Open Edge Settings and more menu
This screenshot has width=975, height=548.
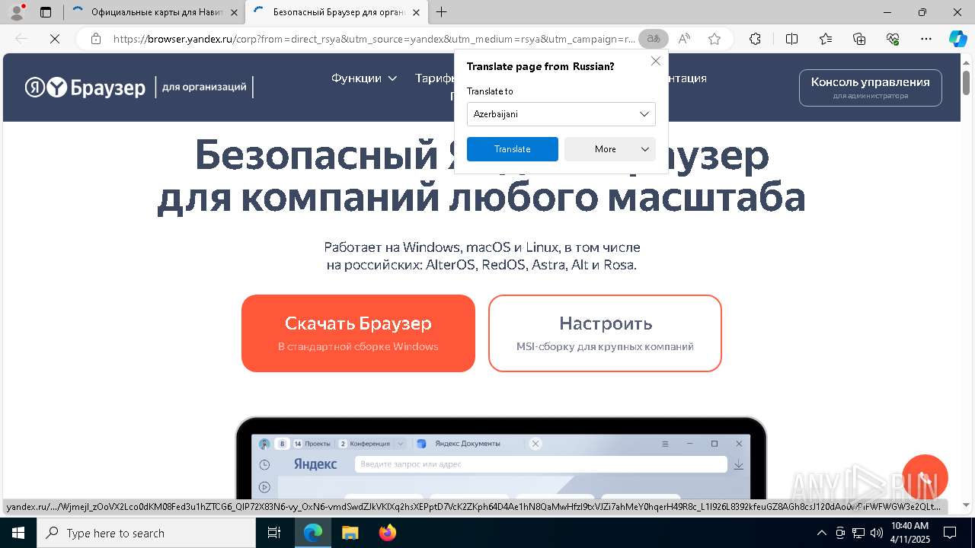pos(926,39)
